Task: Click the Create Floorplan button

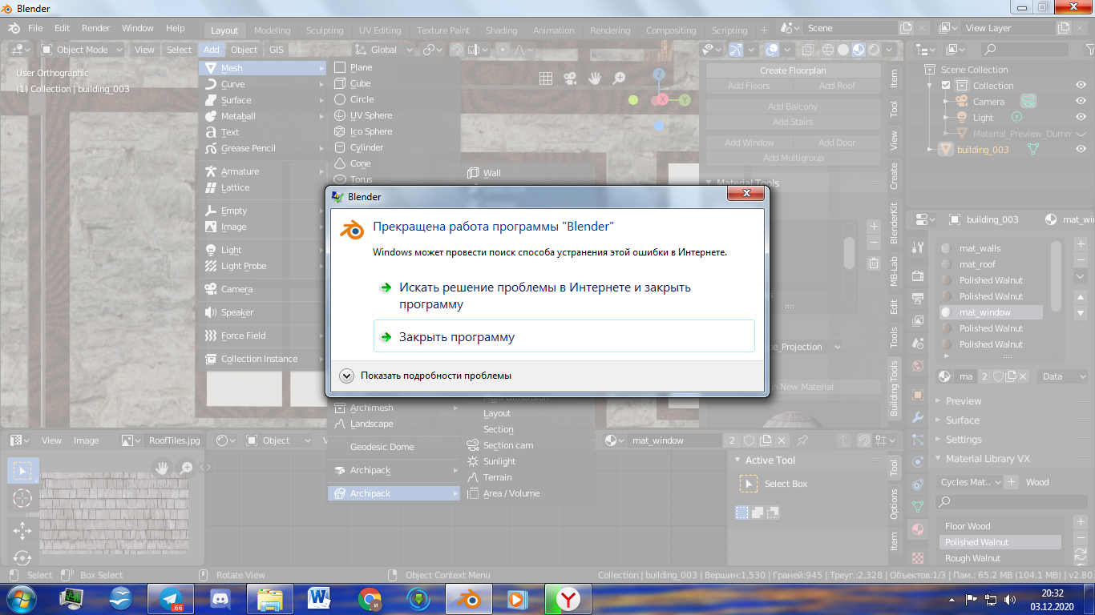Action: [793, 70]
